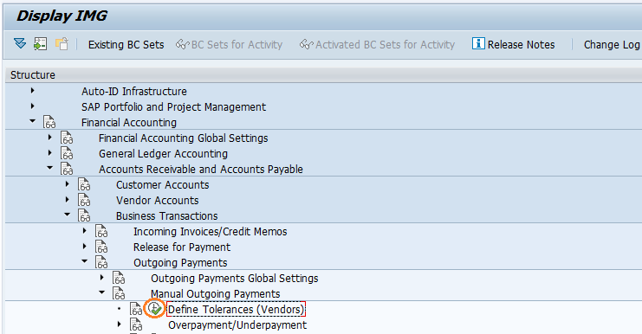This screenshot has height=334, width=642.
Task: Select the Outgoing Payments label
Action: tap(180, 263)
